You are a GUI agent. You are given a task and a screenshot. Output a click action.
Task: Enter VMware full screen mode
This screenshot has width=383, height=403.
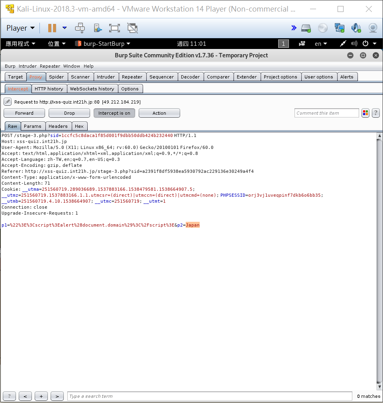pyautogui.click(x=114, y=28)
